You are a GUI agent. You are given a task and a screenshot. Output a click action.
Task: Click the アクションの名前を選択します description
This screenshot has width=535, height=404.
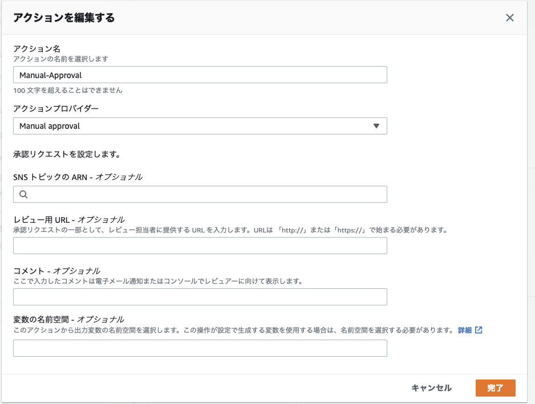point(60,59)
